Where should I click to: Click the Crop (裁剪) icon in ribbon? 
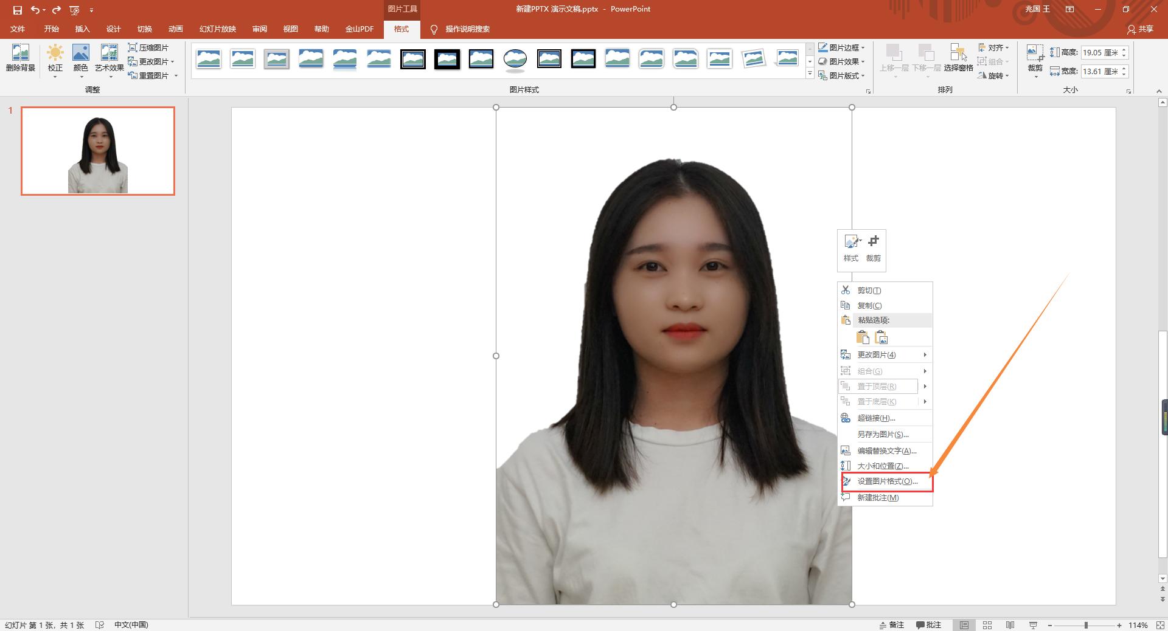coord(1035,53)
